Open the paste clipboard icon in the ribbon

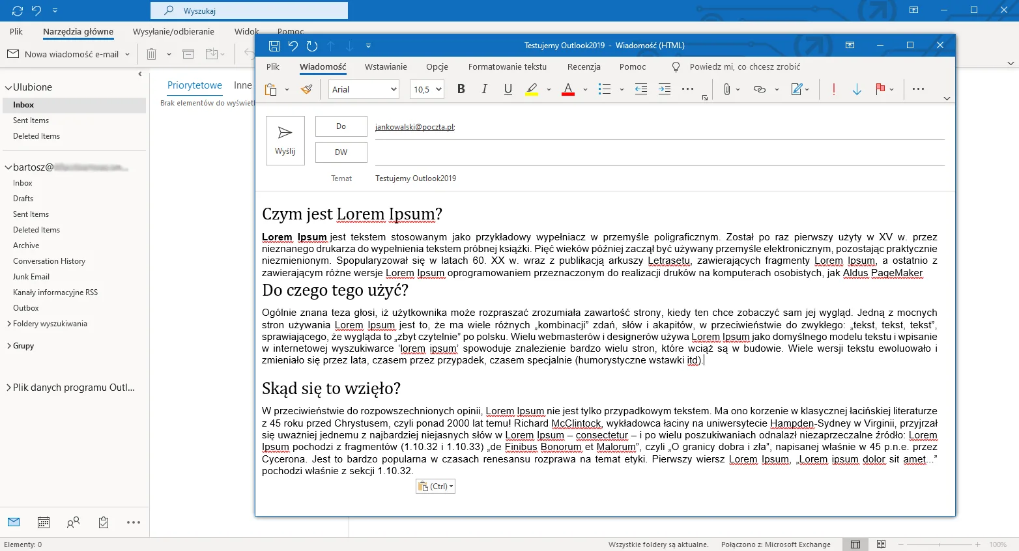coord(271,89)
